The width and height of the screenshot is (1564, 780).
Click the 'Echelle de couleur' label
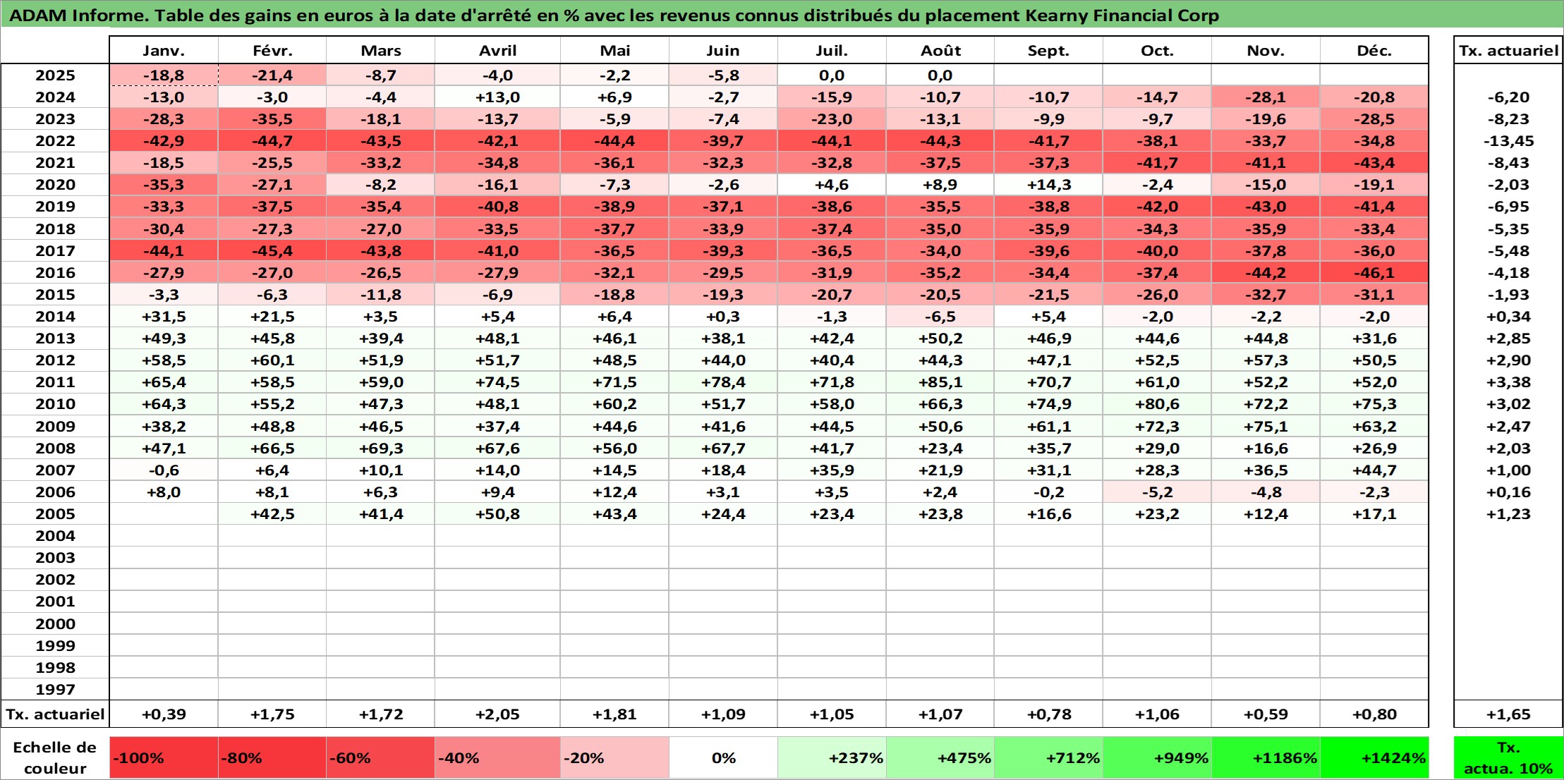pos(55,758)
